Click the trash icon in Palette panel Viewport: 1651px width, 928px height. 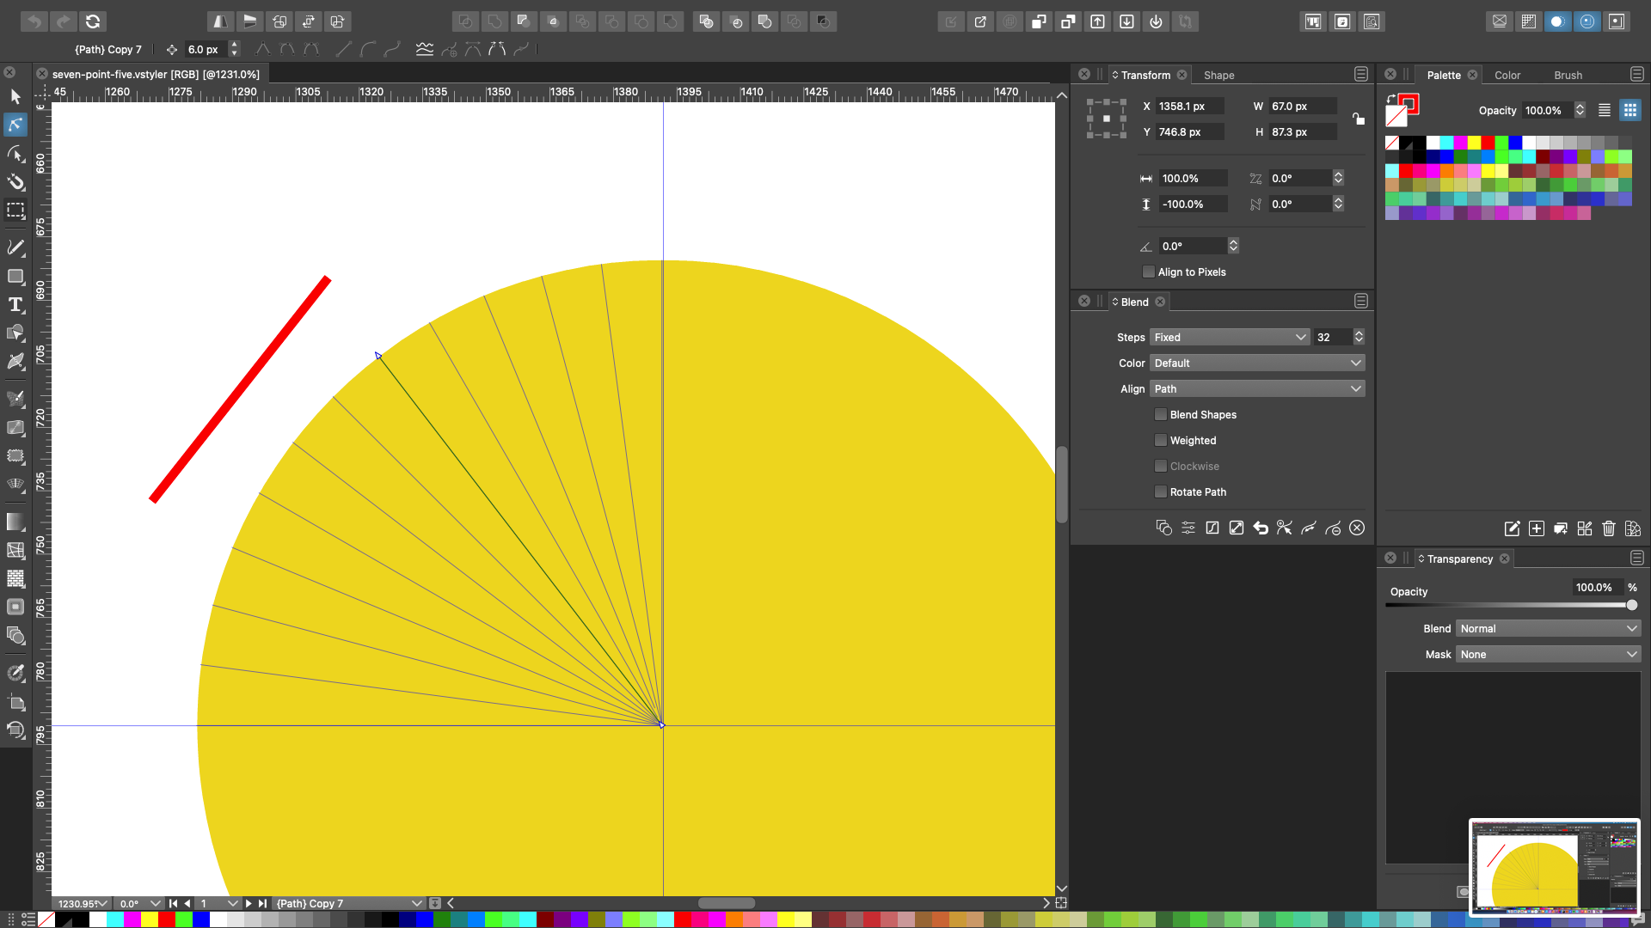(x=1609, y=528)
